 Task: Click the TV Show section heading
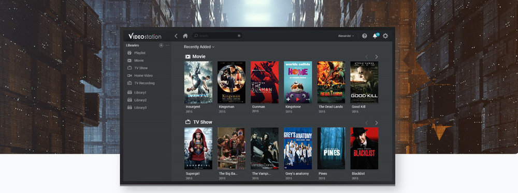pos(203,122)
